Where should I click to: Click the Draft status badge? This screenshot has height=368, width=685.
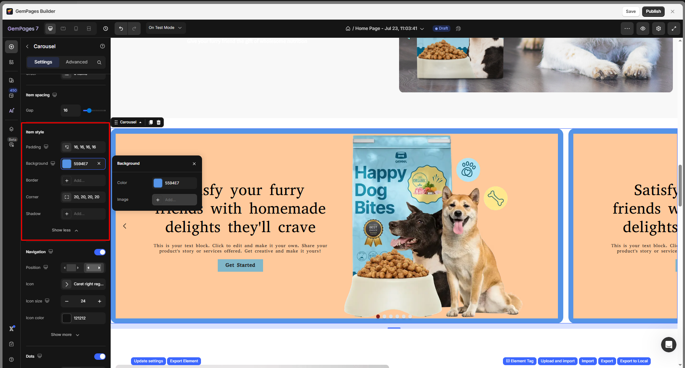442,29
